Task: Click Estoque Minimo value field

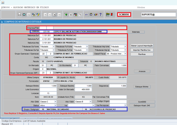Action: [x=48, y=86]
